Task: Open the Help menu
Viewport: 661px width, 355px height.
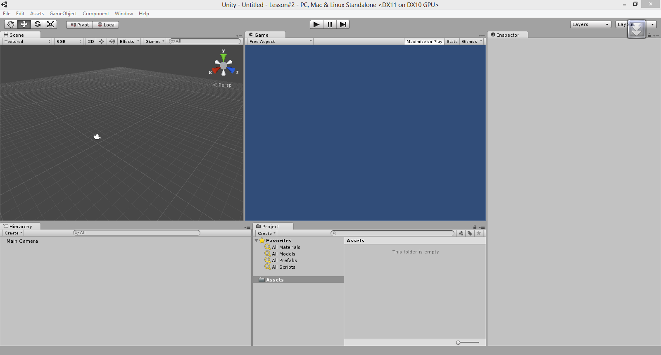Action: [x=144, y=14]
